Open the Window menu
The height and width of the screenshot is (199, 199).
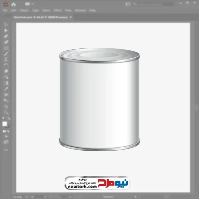tap(81, 10)
